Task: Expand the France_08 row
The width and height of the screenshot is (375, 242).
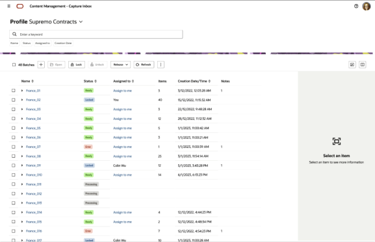Action: pyautogui.click(x=22, y=156)
